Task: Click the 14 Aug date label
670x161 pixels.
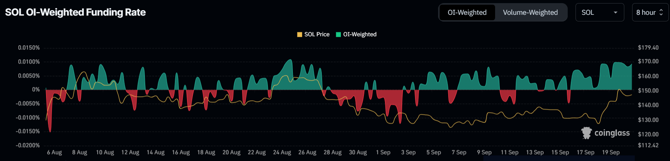Action: (155, 152)
